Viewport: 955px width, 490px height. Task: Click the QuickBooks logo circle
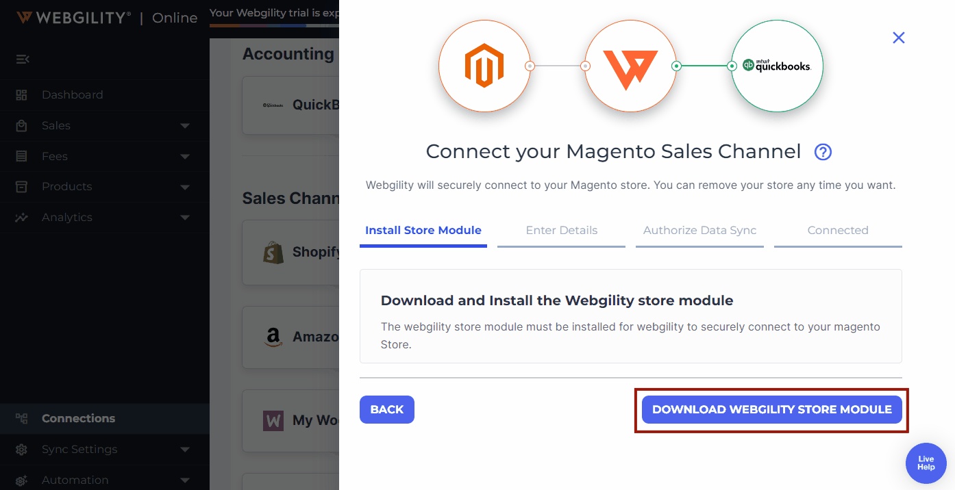coord(777,66)
